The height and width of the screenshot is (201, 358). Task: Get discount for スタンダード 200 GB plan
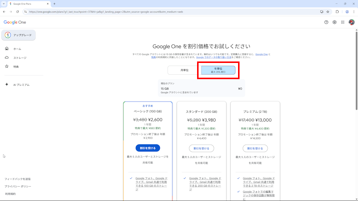(x=202, y=148)
